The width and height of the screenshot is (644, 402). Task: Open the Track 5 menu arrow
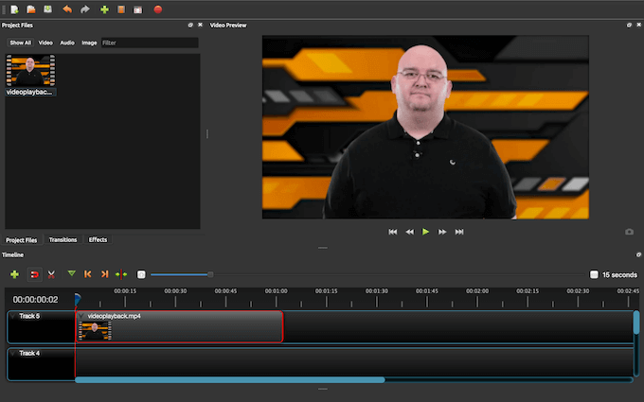[13, 316]
